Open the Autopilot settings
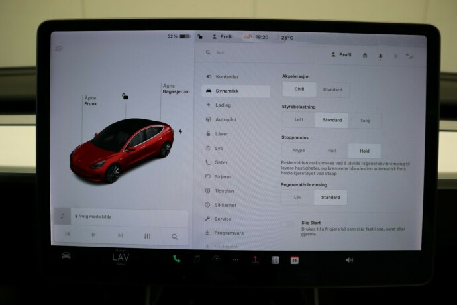The height and width of the screenshot is (305, 457). click(x=221, y=119)
